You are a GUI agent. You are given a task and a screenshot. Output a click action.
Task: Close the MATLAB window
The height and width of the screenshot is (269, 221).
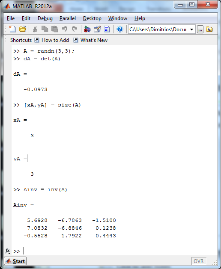pyautogui.click(x=208, y=4)
